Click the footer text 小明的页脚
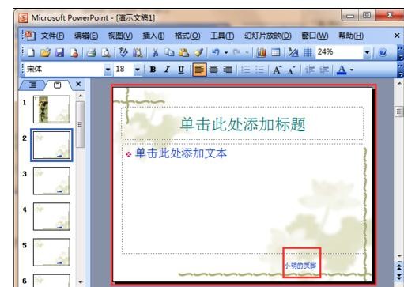 300,266
